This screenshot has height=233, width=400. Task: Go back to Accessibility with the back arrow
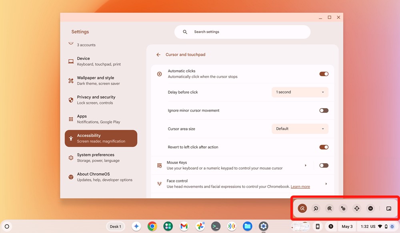(158, 55)
